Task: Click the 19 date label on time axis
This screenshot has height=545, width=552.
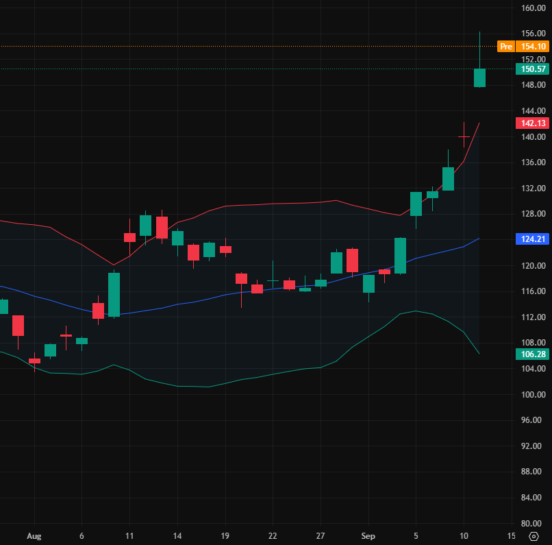Action: [x=225, y=536]
